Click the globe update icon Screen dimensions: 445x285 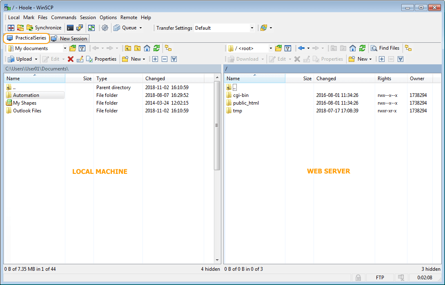point(264,28)
